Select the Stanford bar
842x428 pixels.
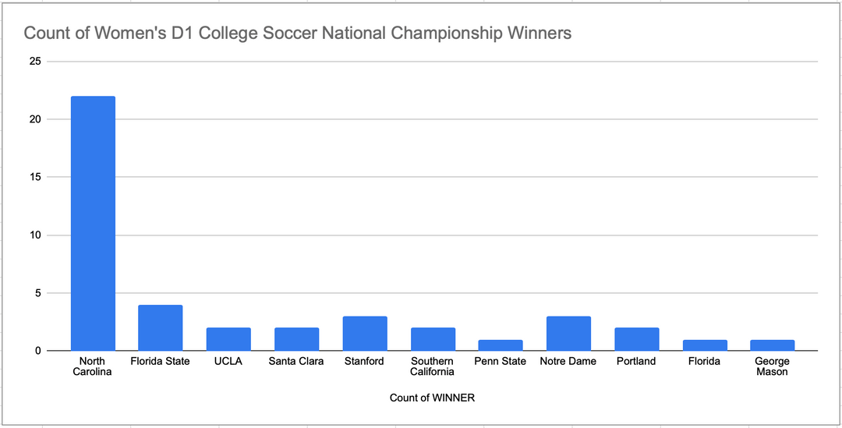click(364, 334)
